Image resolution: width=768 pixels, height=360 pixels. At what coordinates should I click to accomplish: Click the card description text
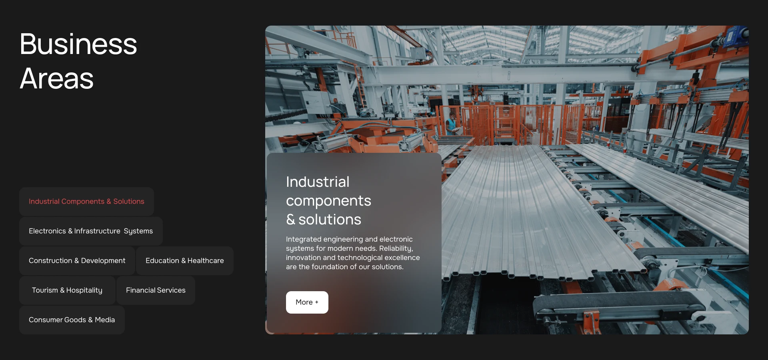click(x=352, y=253)
